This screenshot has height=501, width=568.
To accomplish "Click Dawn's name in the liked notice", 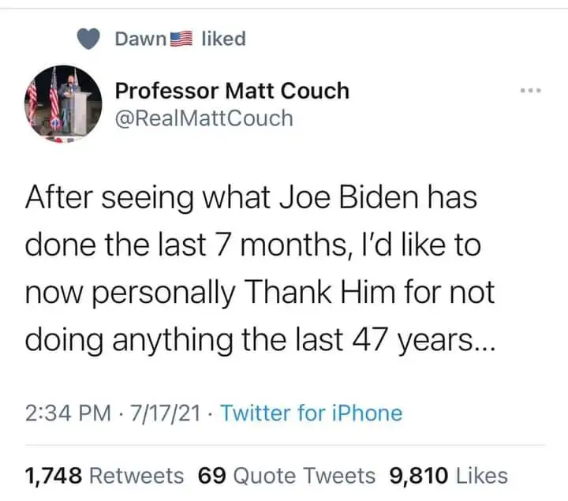I will (142, 39).
